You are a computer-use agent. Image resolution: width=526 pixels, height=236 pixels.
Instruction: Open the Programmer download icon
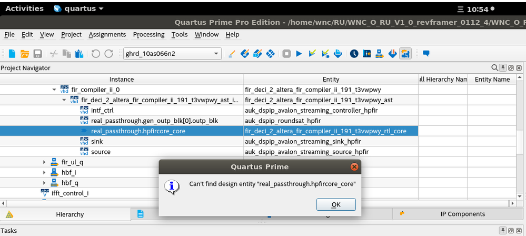pos(392,53)
